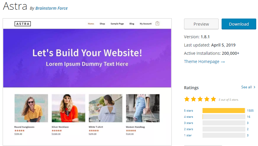Click the 16 four-star count

248,117
